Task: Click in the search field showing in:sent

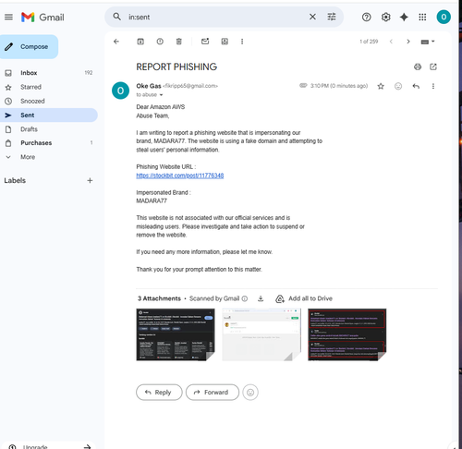Action: 215,17
